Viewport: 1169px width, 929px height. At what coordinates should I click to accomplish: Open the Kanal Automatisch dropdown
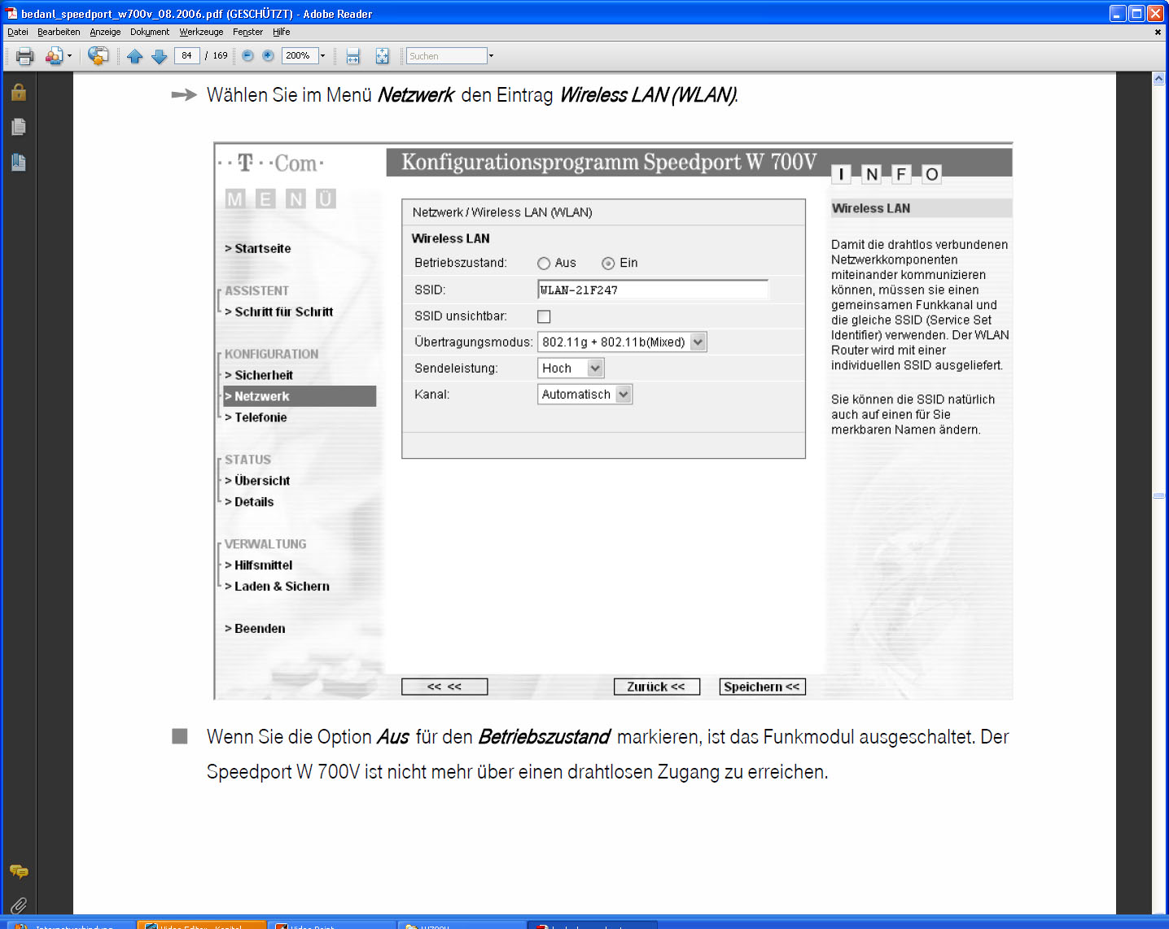[x=584, y=395]
